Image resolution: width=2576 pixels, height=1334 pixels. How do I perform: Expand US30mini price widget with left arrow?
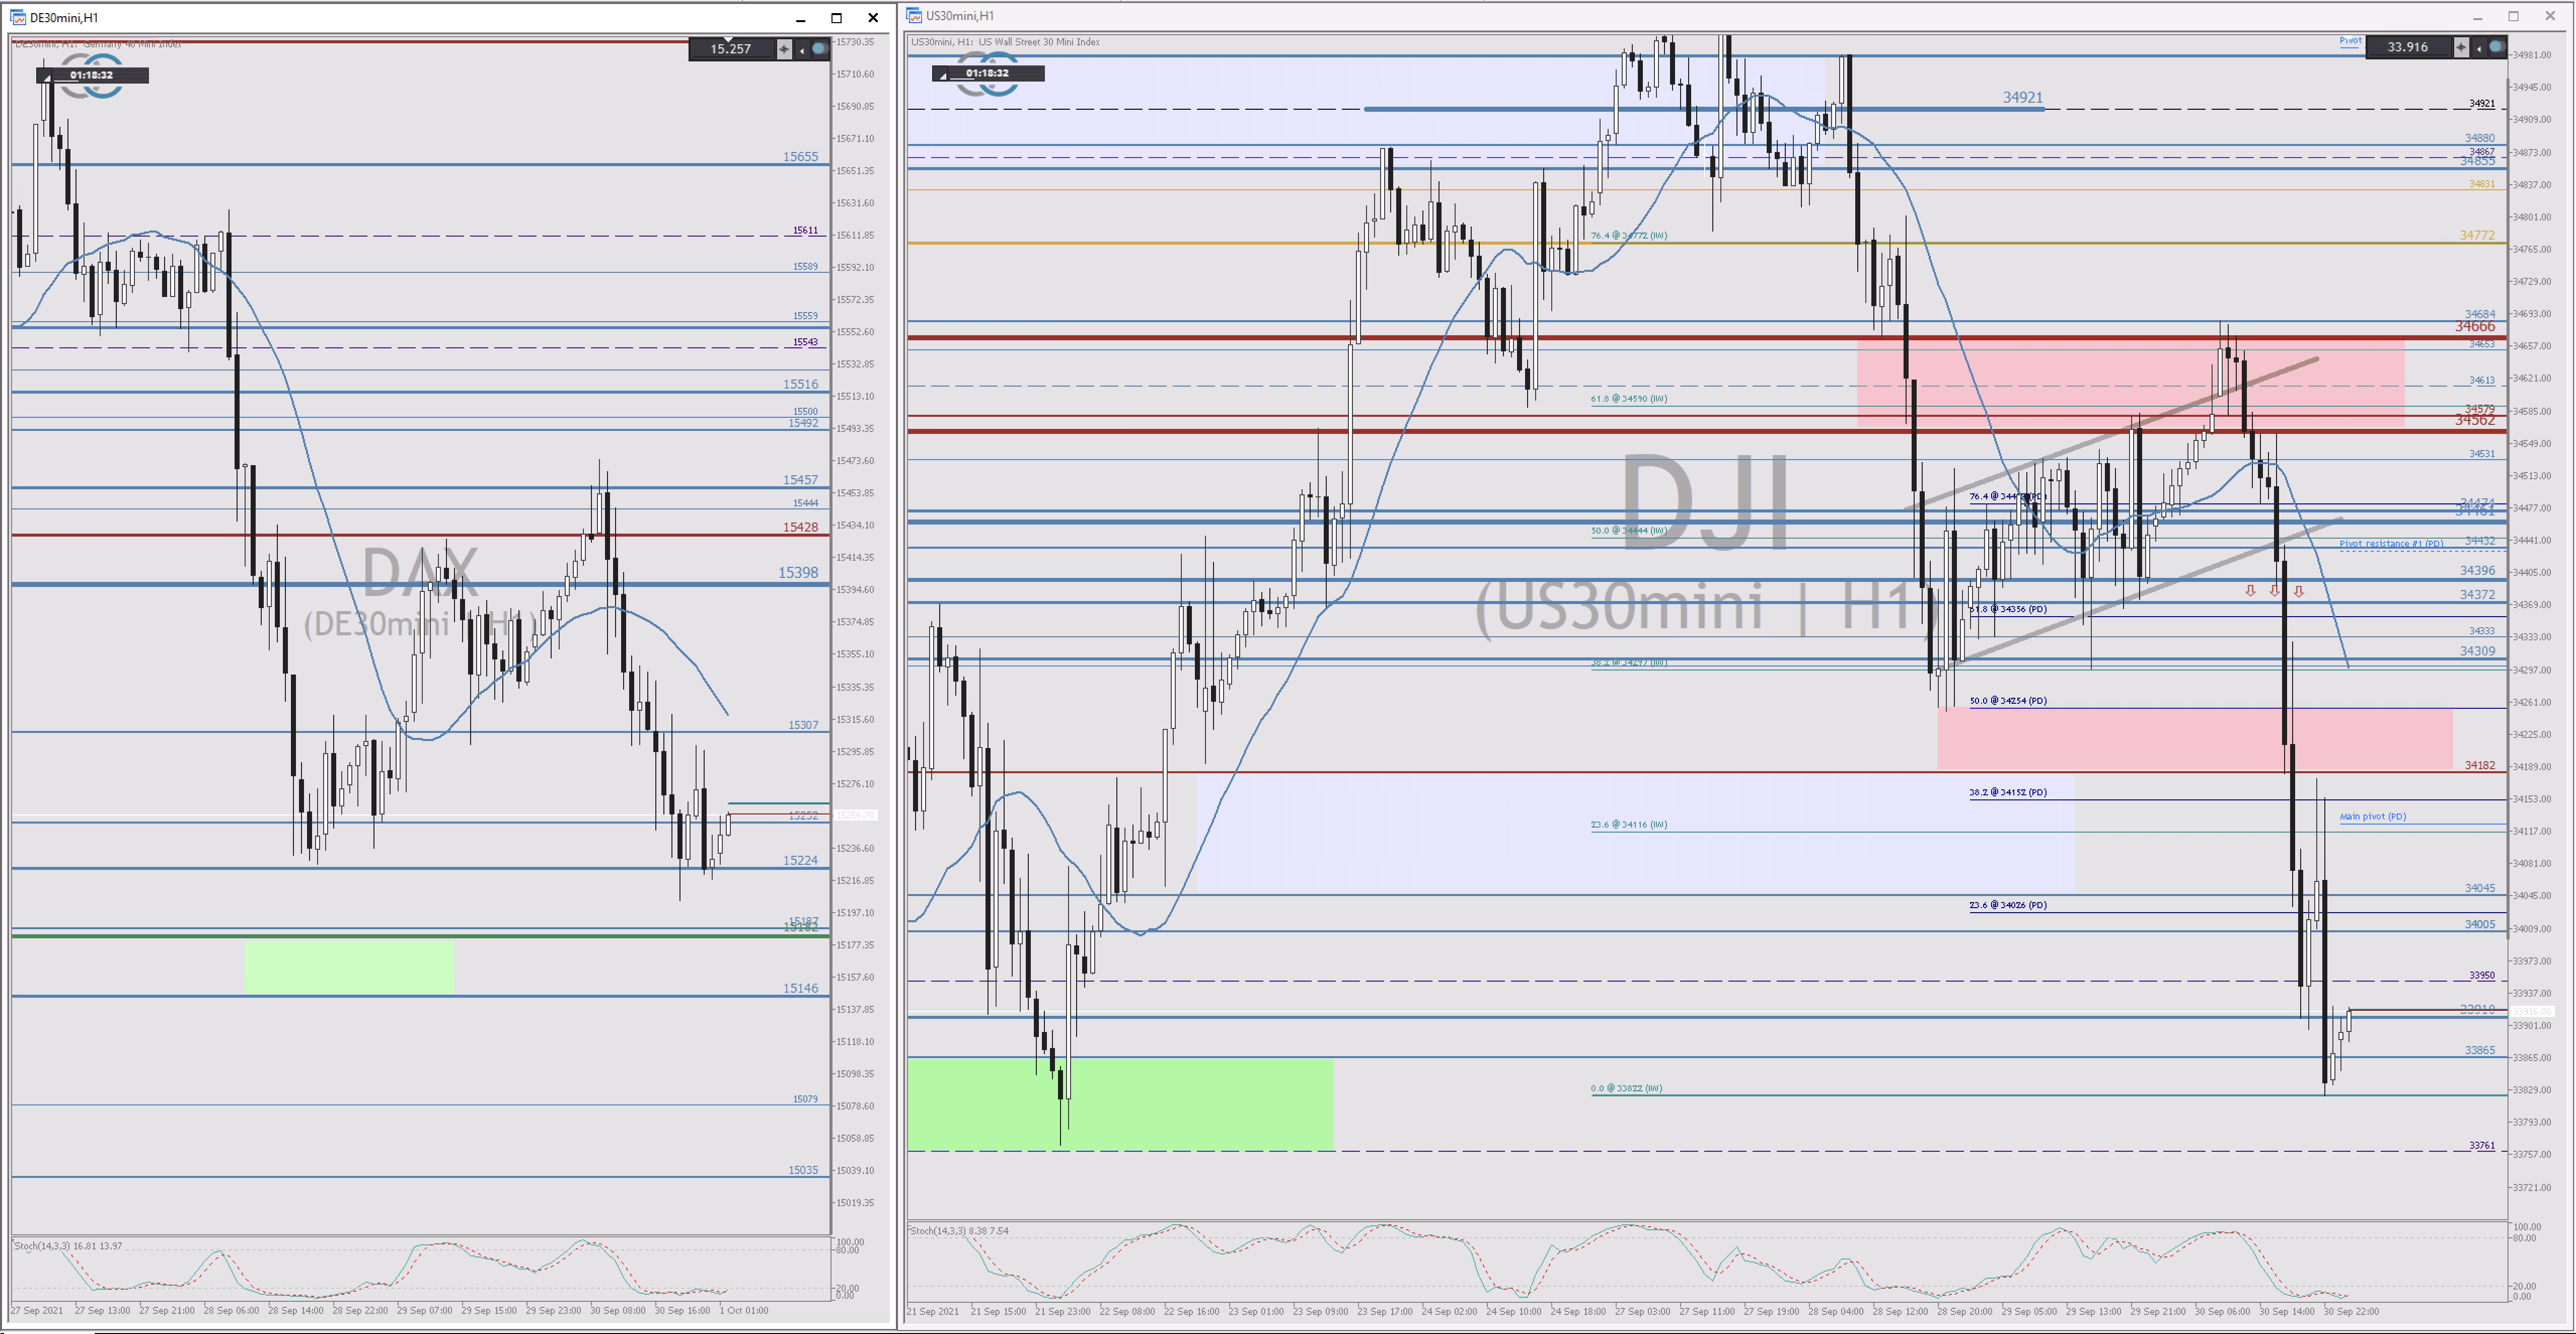click(2478, 47)
